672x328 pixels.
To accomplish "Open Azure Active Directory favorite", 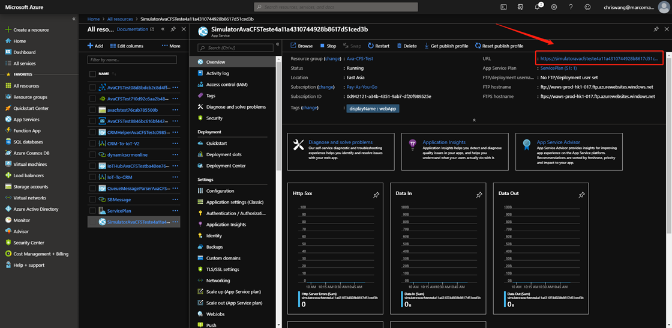I will point(31,209).
